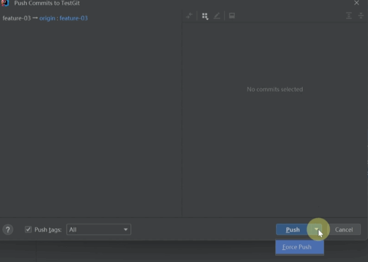Image resolution: width=368 pixels, height=262 pixels.
Task: Click the IntelliJ app icon in the title bar
Action: click(x=5, y=3)
